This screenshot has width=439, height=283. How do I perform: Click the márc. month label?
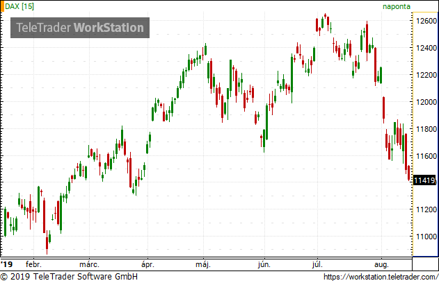pos(89,264)
